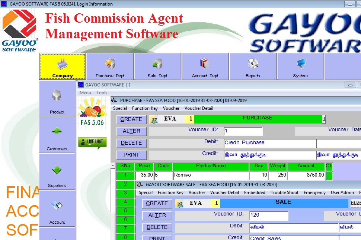Select the Amount cell 8750.00
Image resolution: width=361 pixels, height=240 pixels.
coord(306,175)
